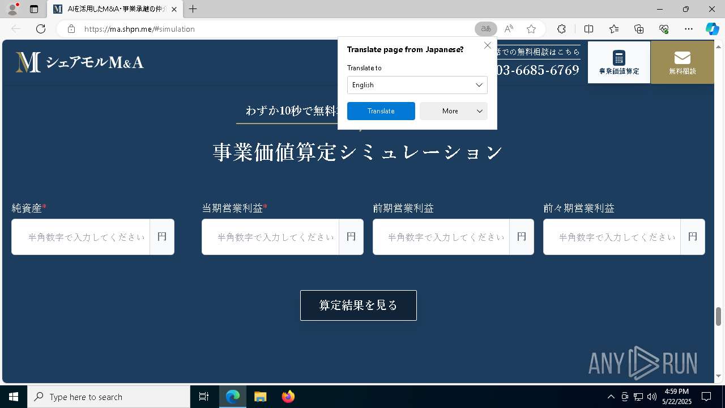Open the Windows Start menu
The image size is (725, 408).
coord(14,397)
